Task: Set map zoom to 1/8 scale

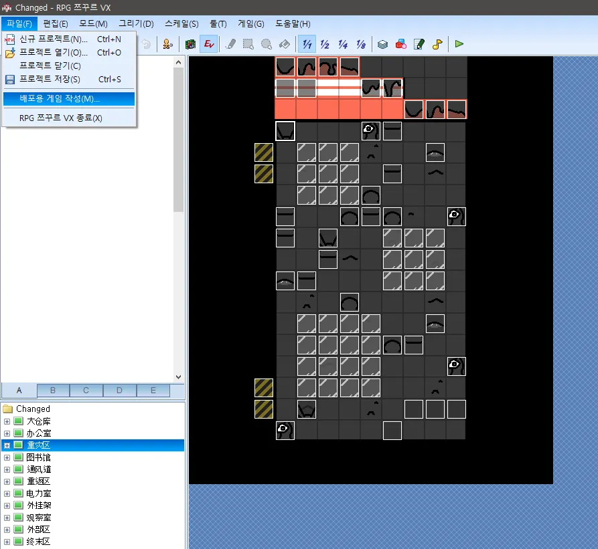Action: click(x=361, y=44)
